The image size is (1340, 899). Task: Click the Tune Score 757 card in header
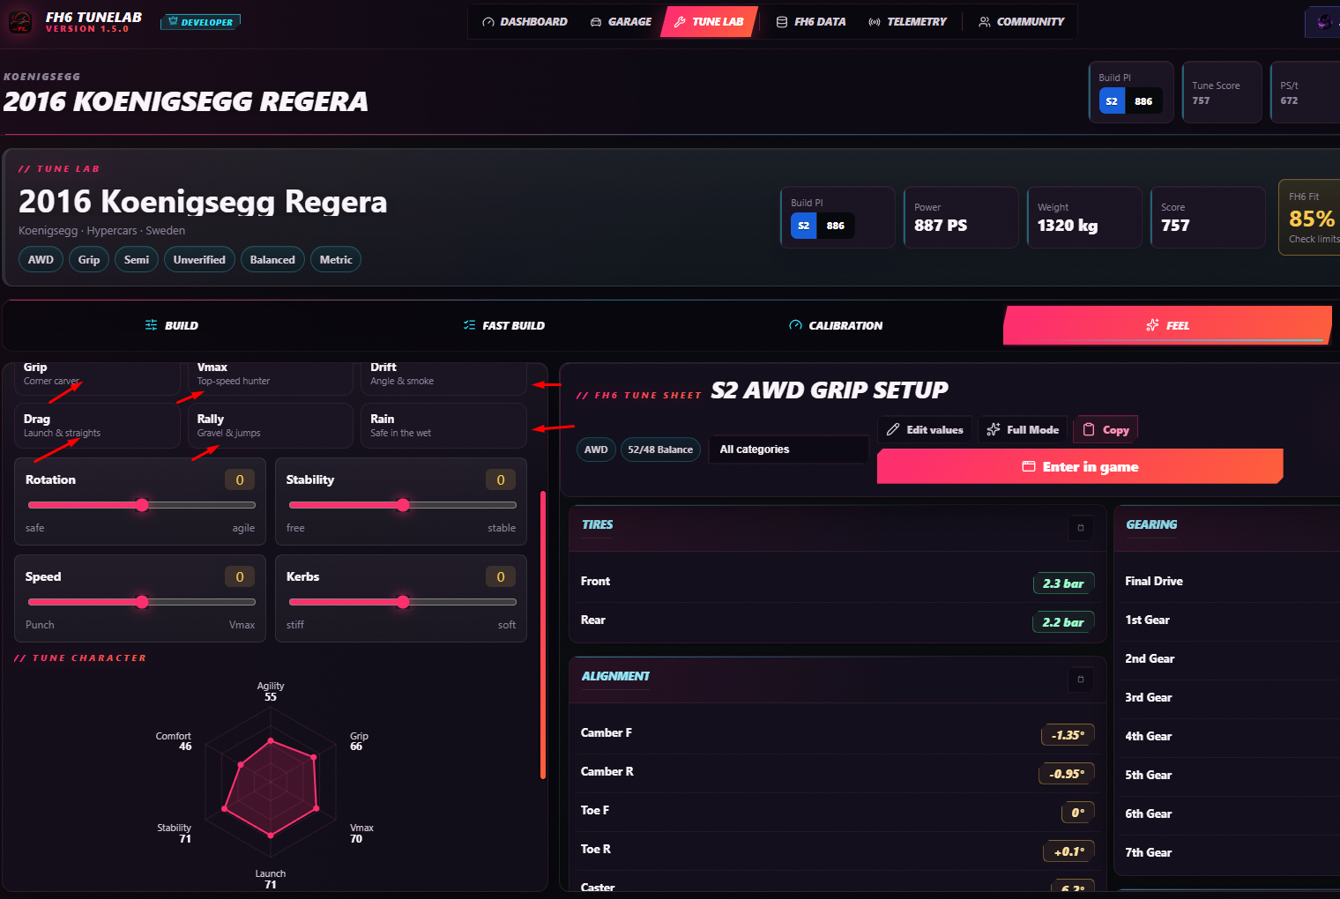pyautogui.click(x=1222, y=93)
